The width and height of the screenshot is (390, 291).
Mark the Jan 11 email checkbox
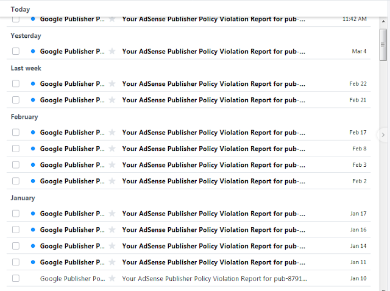point(16,262)
